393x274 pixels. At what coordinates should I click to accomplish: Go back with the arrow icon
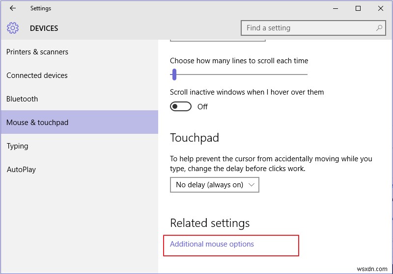point(13,8)
